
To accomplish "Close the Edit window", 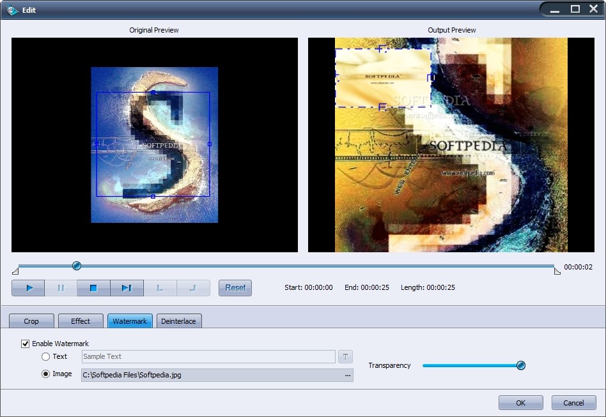I will pyautogui.click(x=594, y=9).
